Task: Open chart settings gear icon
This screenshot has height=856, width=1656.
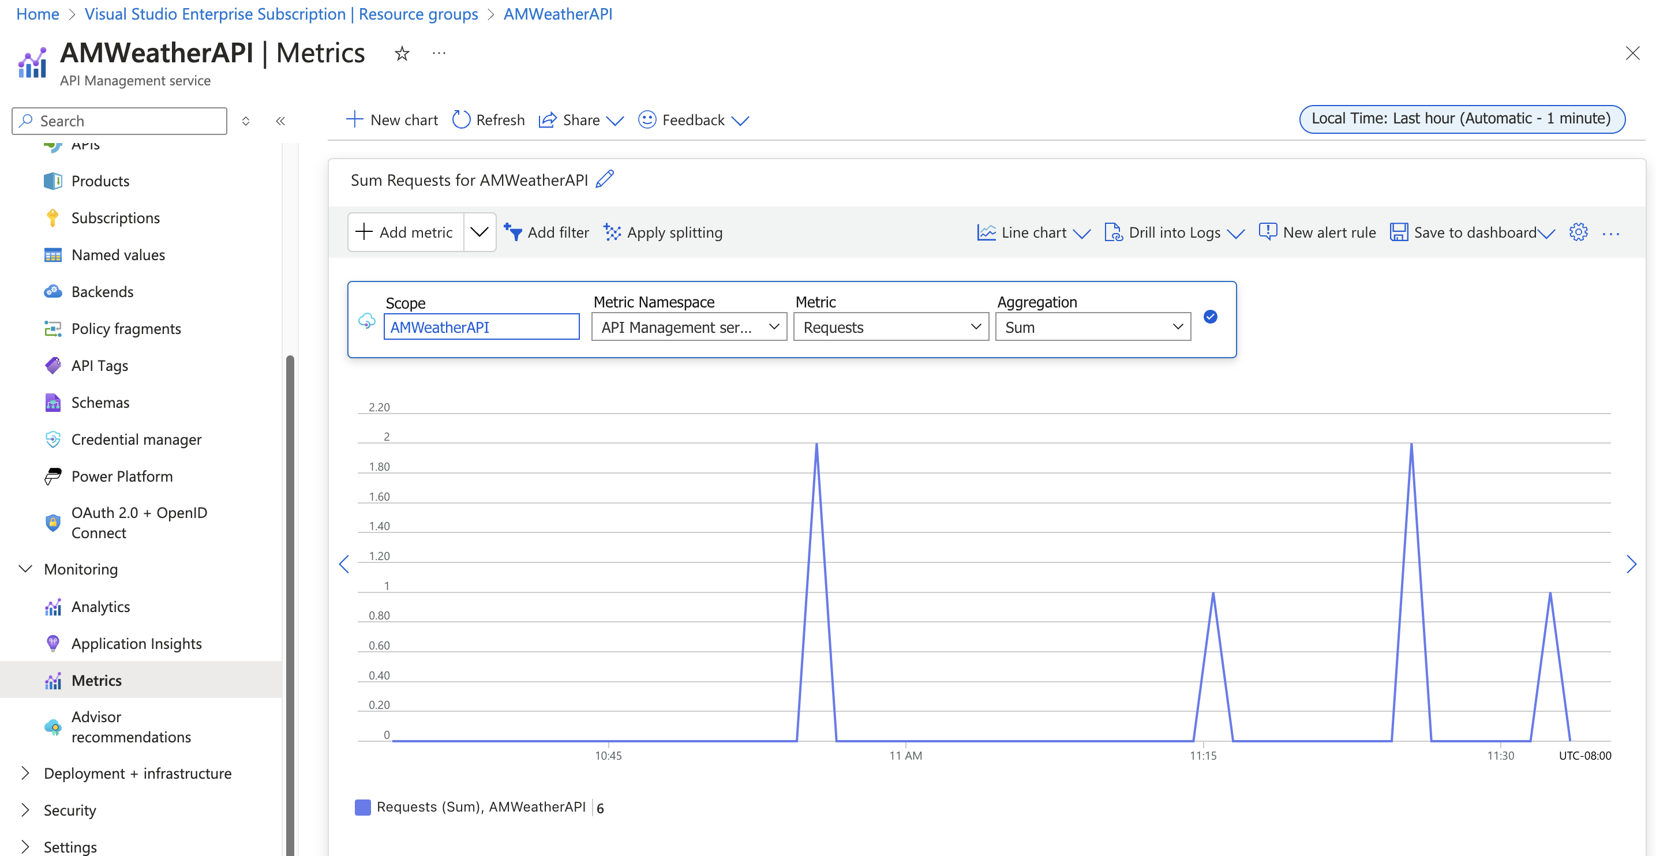Action: pos(1578,232)
